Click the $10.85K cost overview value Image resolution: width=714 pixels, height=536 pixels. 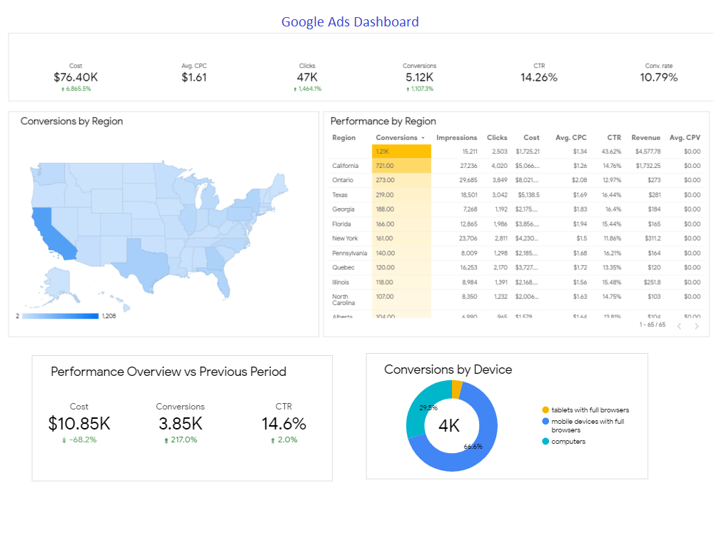tap(79, 423)
